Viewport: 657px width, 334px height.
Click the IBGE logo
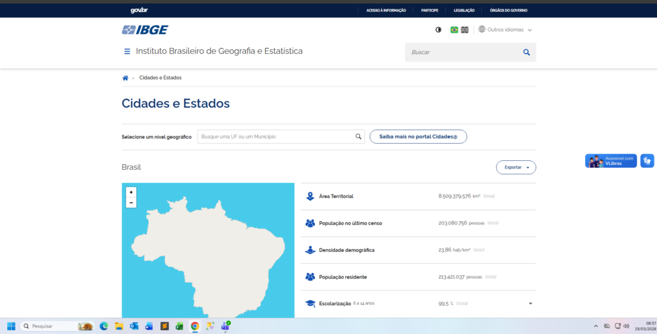(145, 29)
